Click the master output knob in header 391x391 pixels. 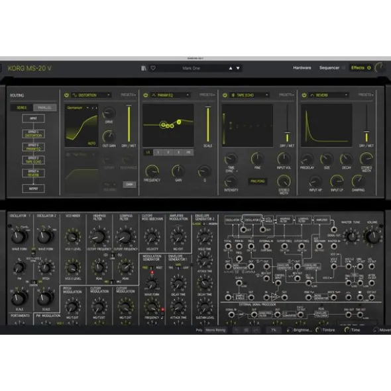380,67
